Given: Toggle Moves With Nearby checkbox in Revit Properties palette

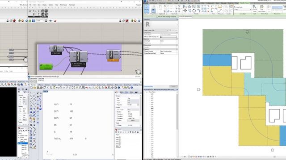Looking at the screenshot, I should click(x=161, y=37).
